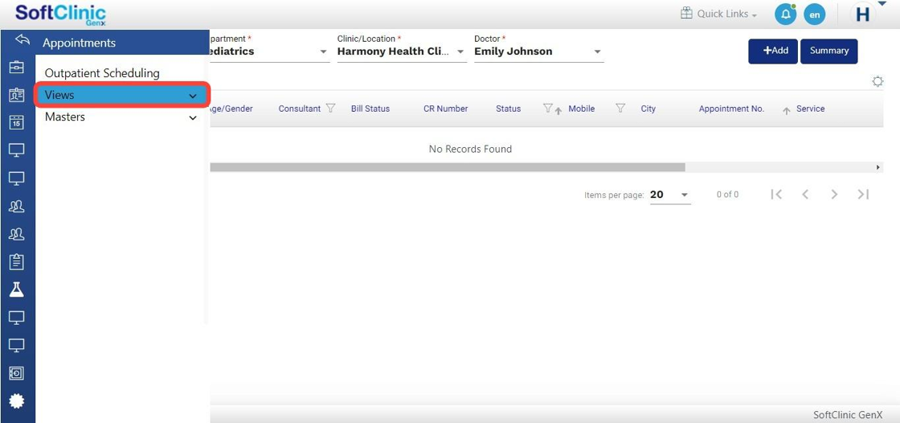This screenshot has width=900, height=423.
Task: Open the H user profile avatar
Action: [x=863, y=14]
